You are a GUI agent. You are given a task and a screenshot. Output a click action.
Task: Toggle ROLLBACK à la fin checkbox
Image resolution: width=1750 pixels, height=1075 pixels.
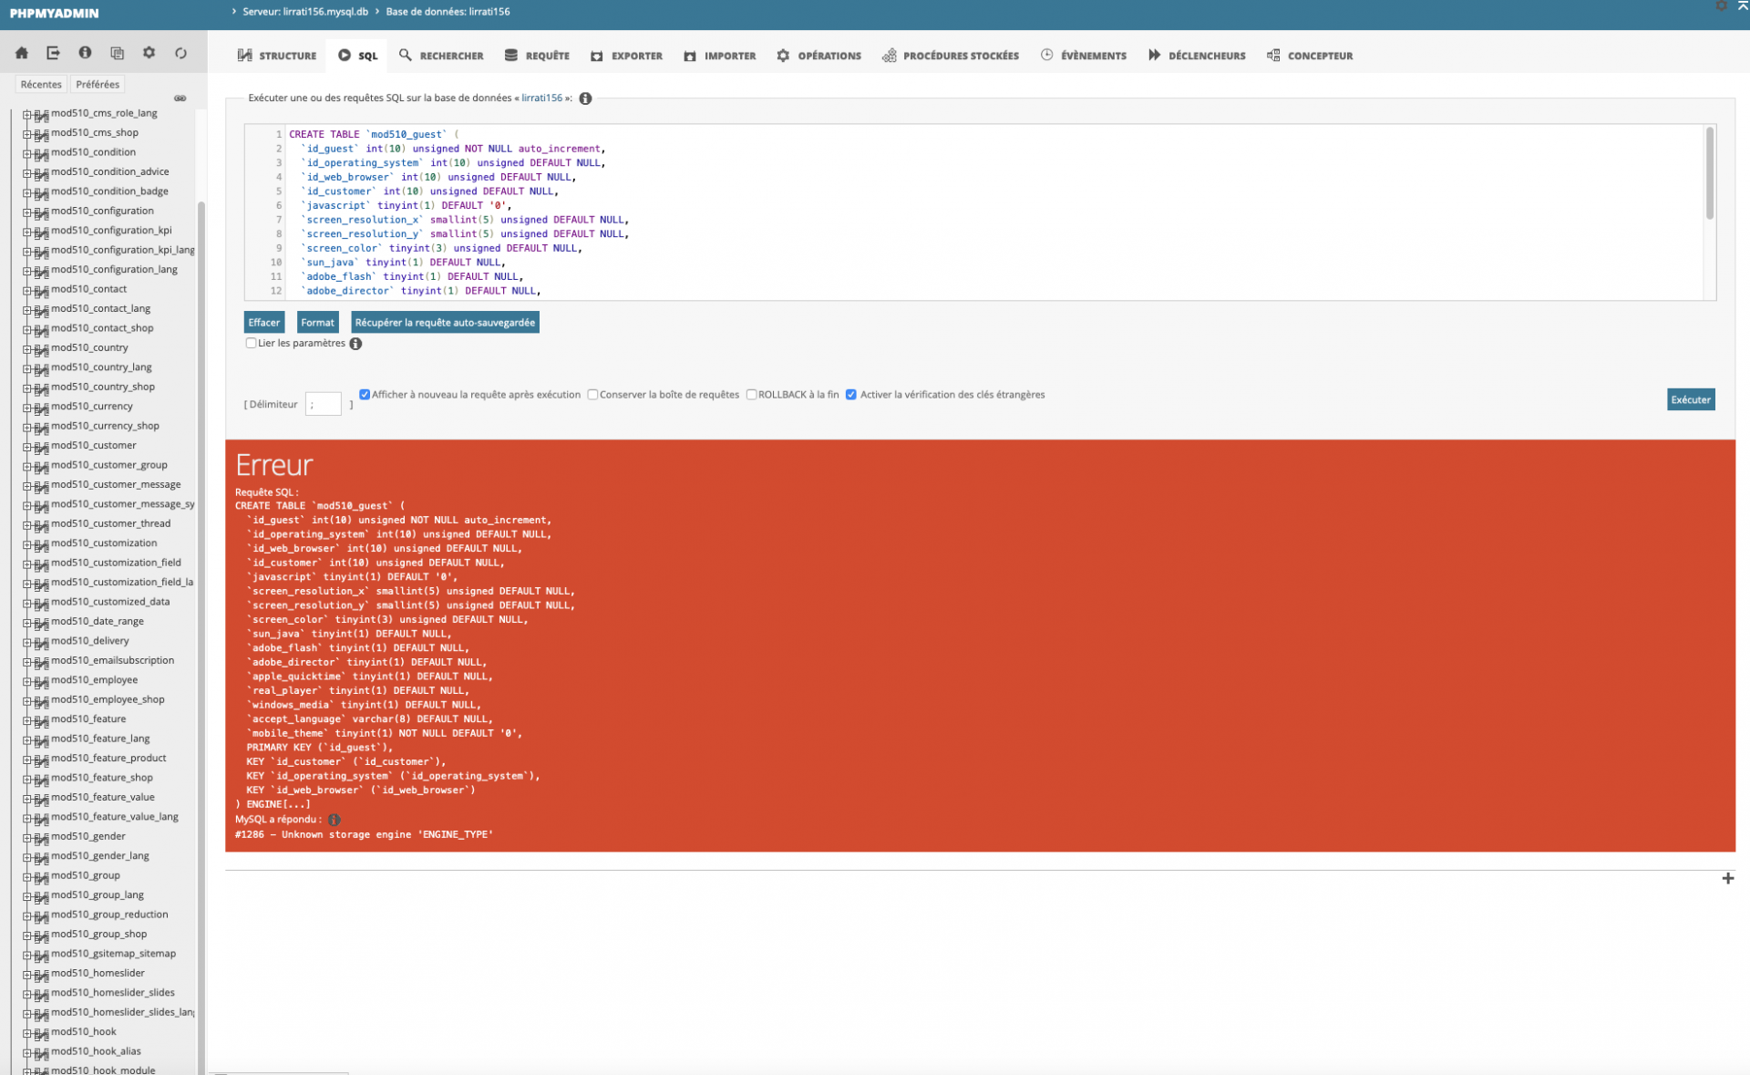(752, 395)
